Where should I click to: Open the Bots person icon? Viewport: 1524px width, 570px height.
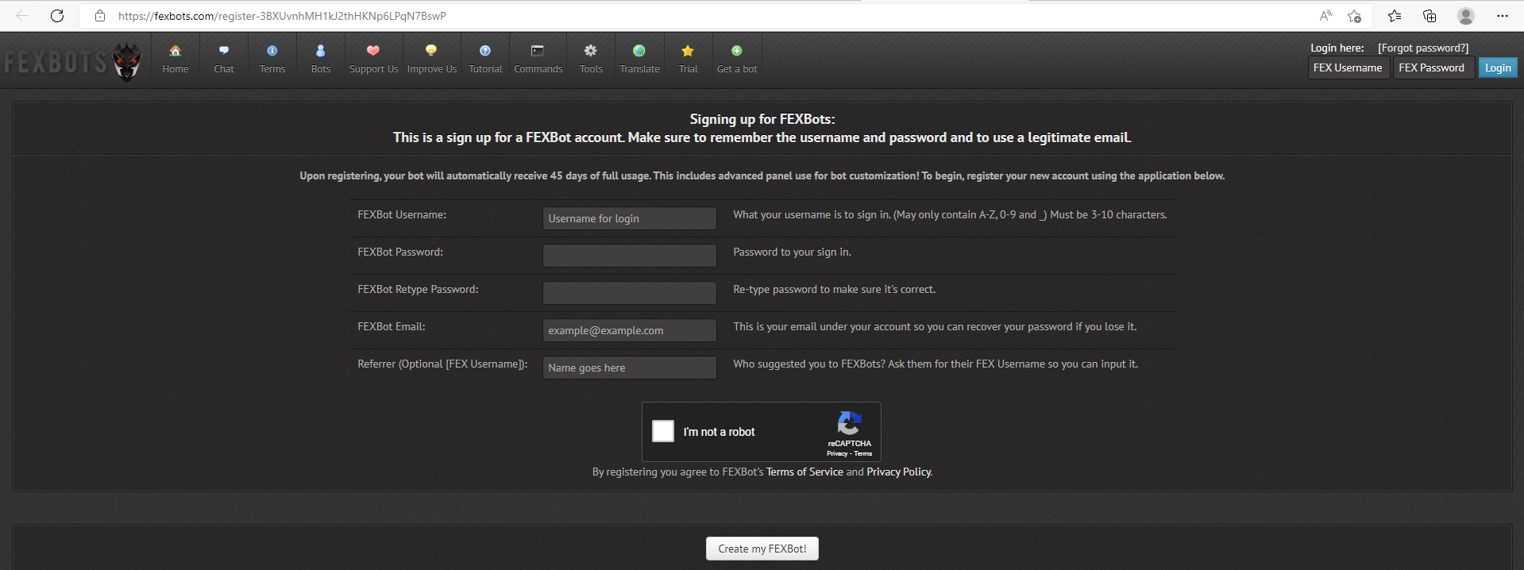point(321,51)
